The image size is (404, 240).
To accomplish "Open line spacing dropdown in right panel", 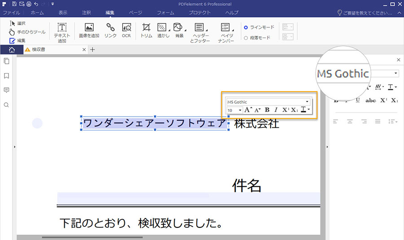I will coord(393,121).
